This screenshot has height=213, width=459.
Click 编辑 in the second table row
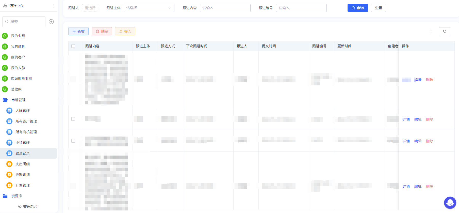point(418,119)
